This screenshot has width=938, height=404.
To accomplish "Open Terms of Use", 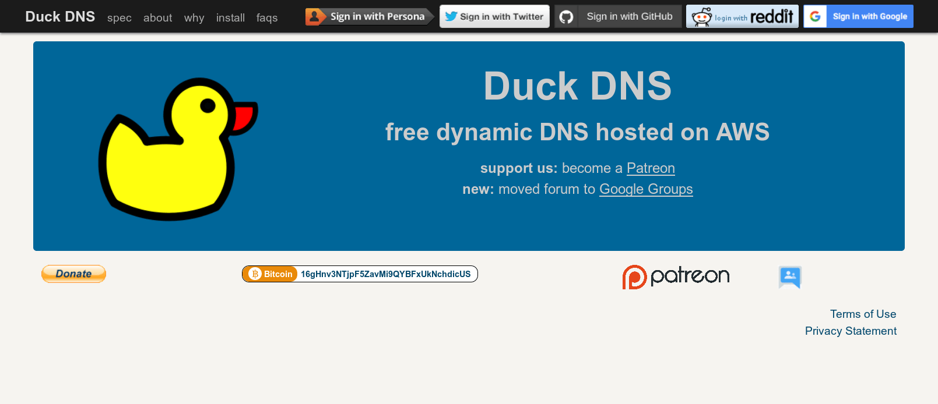I will pos(863,314).
